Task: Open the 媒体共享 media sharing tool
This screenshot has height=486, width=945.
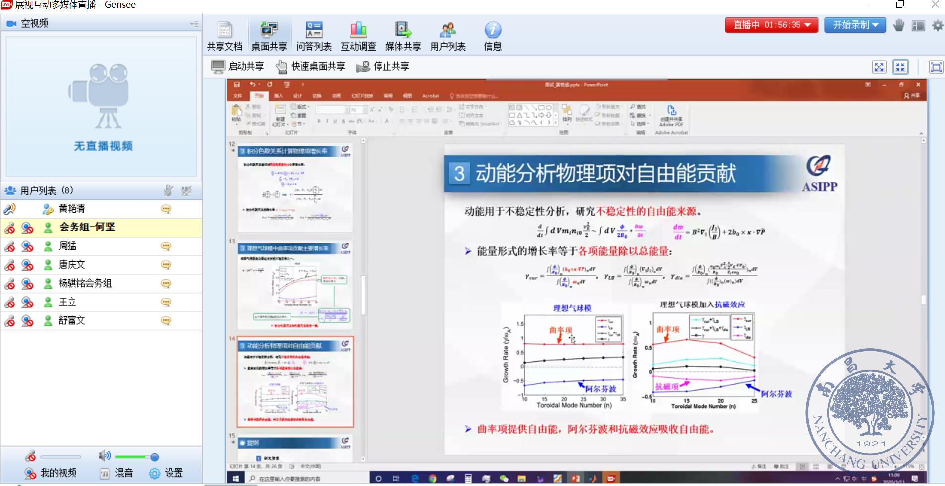Action: coord(403,35)
